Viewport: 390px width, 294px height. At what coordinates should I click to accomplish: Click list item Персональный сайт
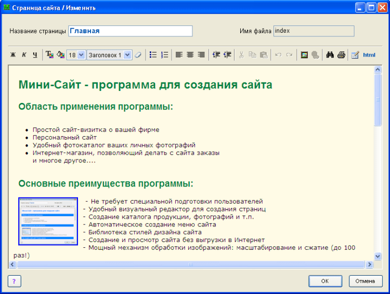(x=64, y=138)
